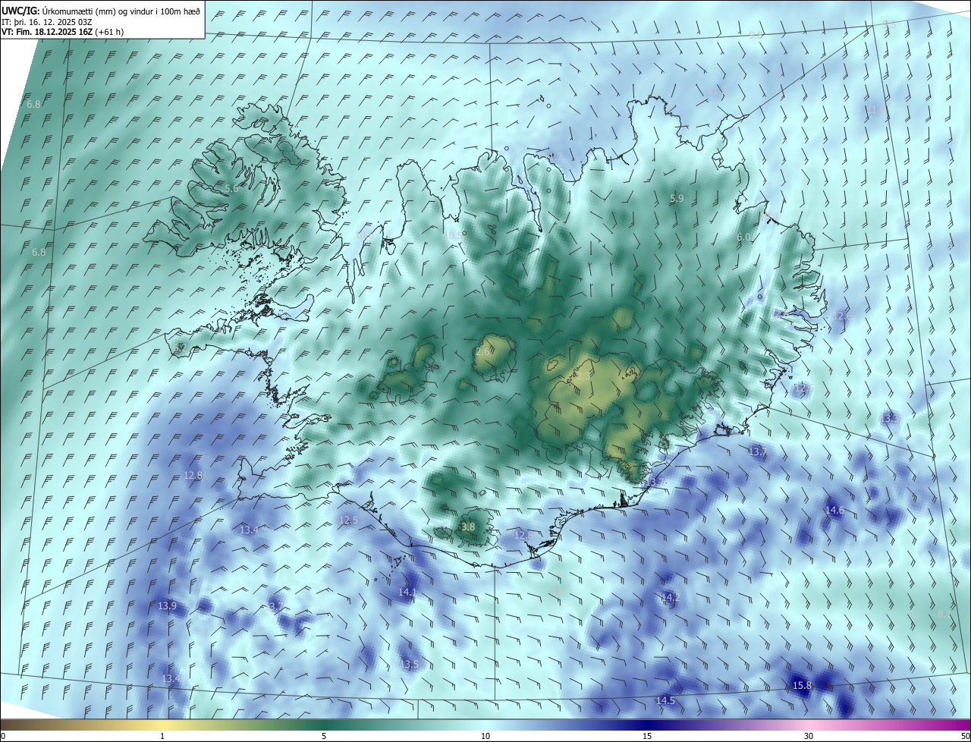Click the 0 tick on the color scale
The width and height of the screenshot is (971, 742).
click(x=3, y=736)
